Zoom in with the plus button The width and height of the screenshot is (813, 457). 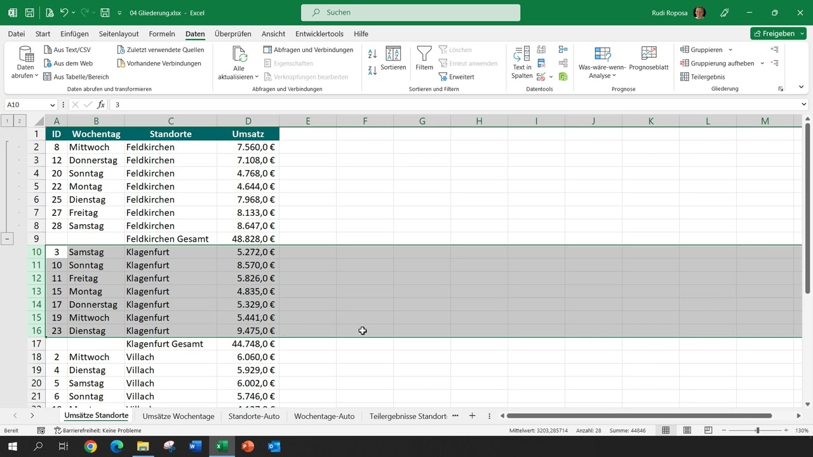click(x=786, y=430)
